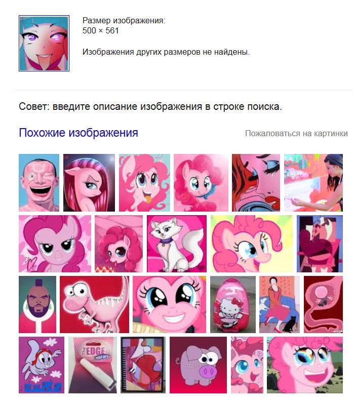Click the "Похожие изображения" heading link
The width and height of the screenshot is (355, 404).
[x=78, y=133]
